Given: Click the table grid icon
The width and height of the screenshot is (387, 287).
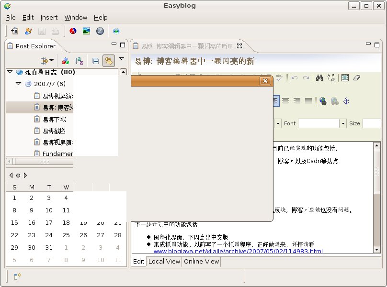Looking at the screenshot, I should tap(345, 78).
